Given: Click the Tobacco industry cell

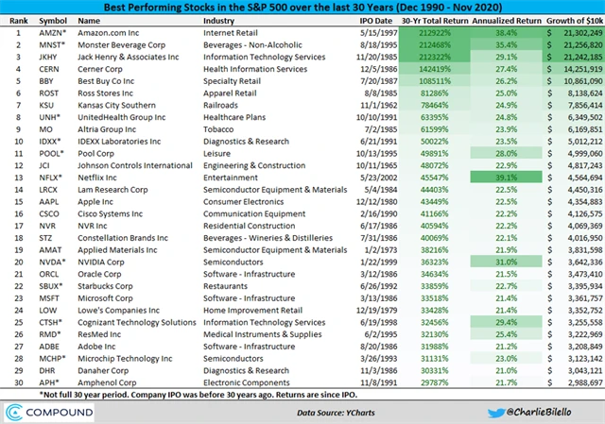Looking at the screenshot, I should [x=218, y=129].
